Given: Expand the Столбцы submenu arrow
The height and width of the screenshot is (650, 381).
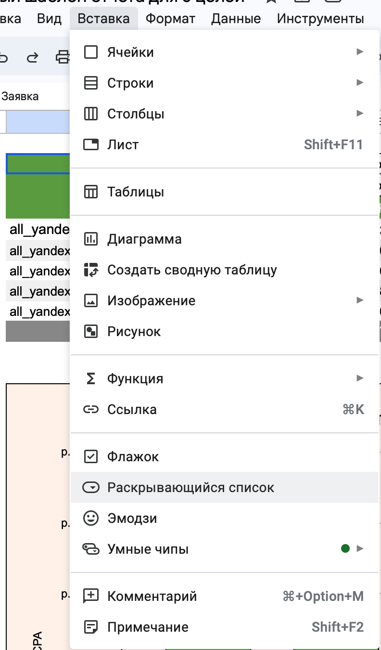Looking at the screenshot, I should (360, 114).
